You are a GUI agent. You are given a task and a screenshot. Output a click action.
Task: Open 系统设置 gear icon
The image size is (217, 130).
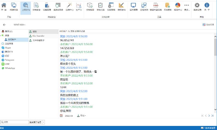(x=197, y=7)
